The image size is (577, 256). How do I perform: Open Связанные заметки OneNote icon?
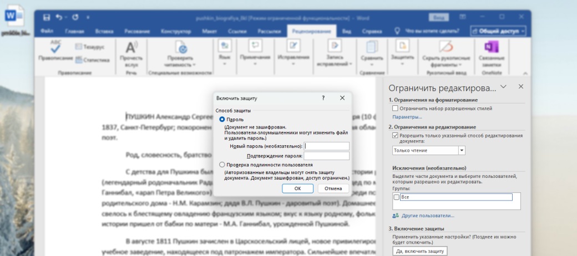click(x=491, y=47)
